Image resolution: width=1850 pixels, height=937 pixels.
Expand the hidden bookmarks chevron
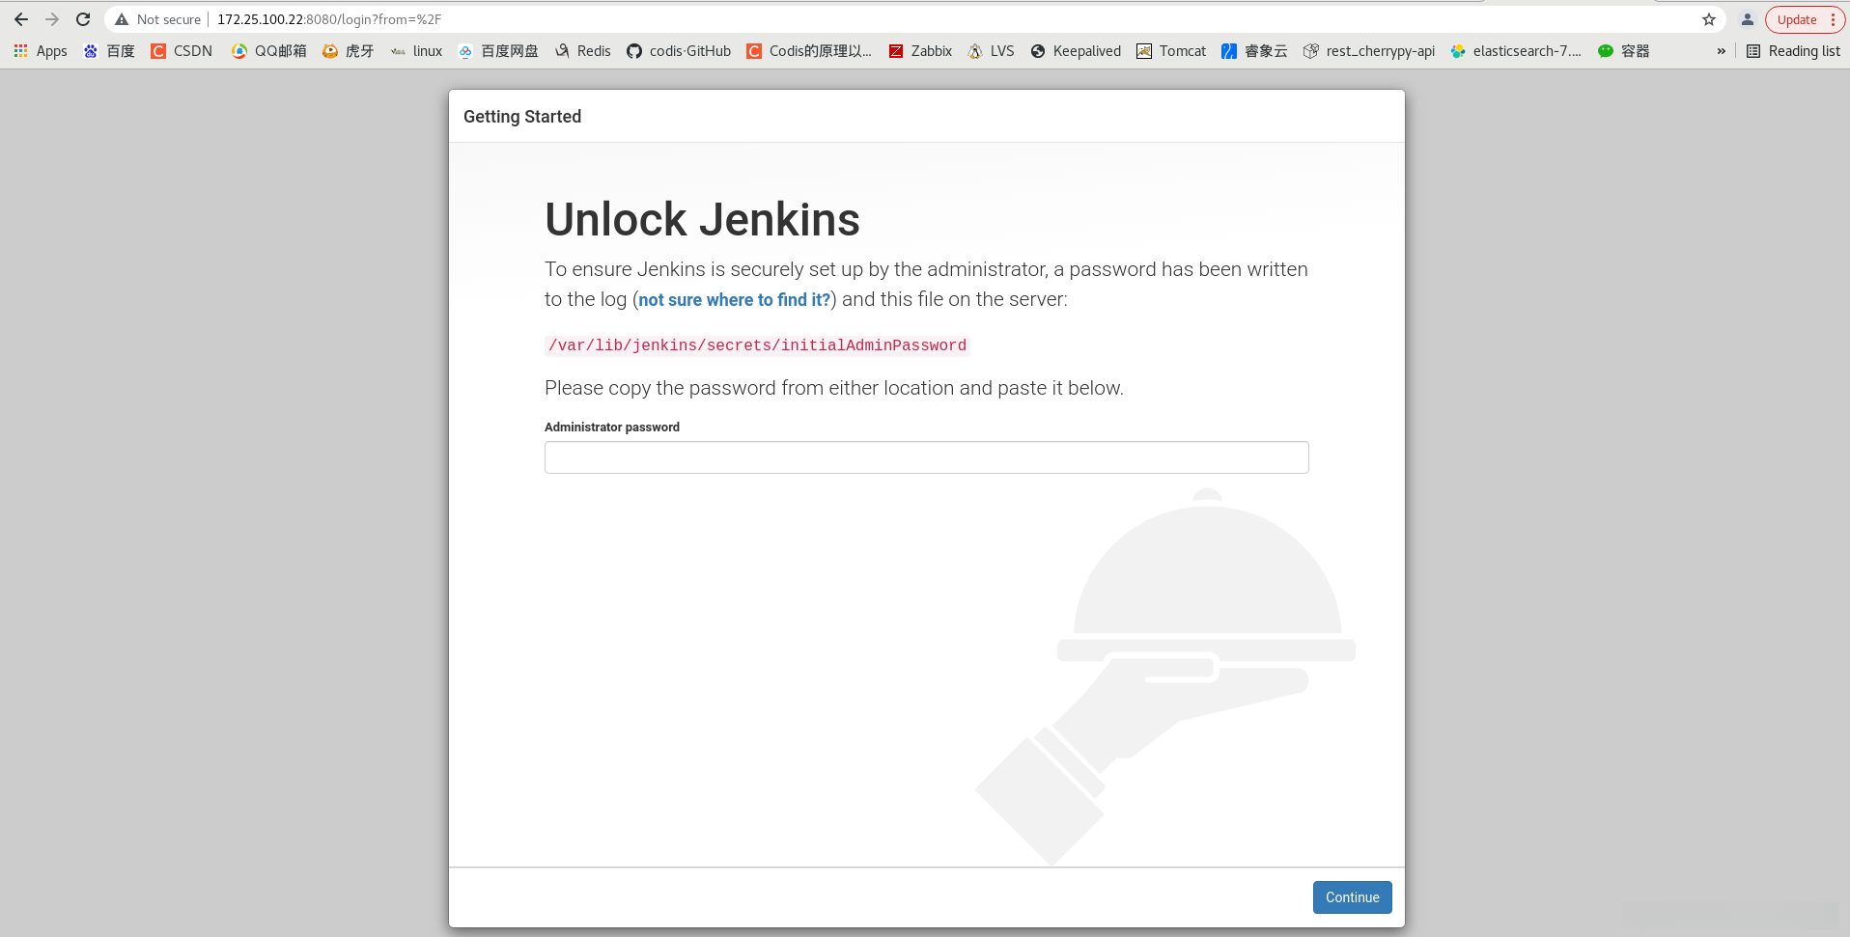1721,51
